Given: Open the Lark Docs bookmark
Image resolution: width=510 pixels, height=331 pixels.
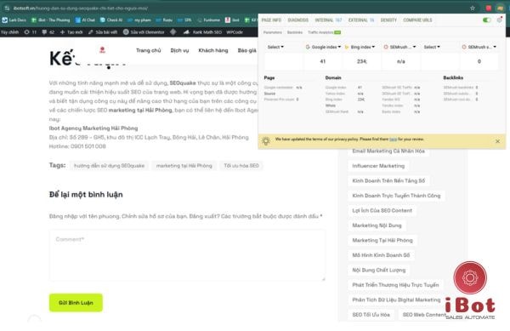Looking at the screenshot, I should pyautogui.click(x=14, y=20).
